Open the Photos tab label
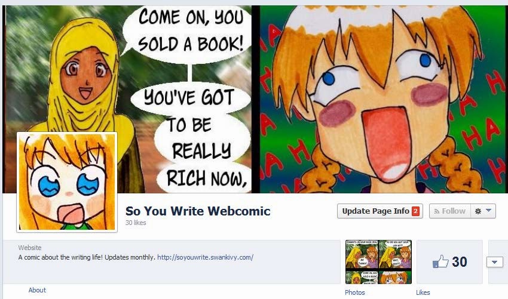 click(355, 292)
